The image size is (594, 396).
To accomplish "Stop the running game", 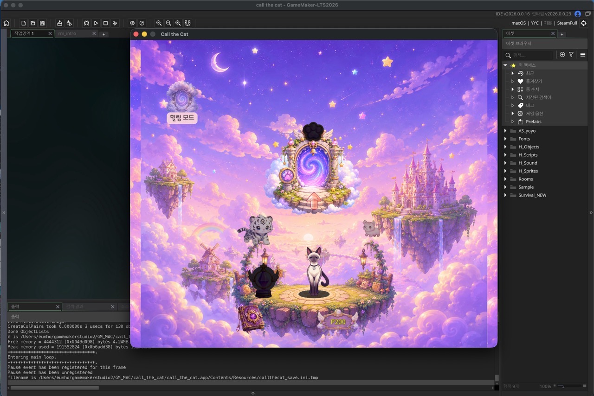I will pos(105,23).
